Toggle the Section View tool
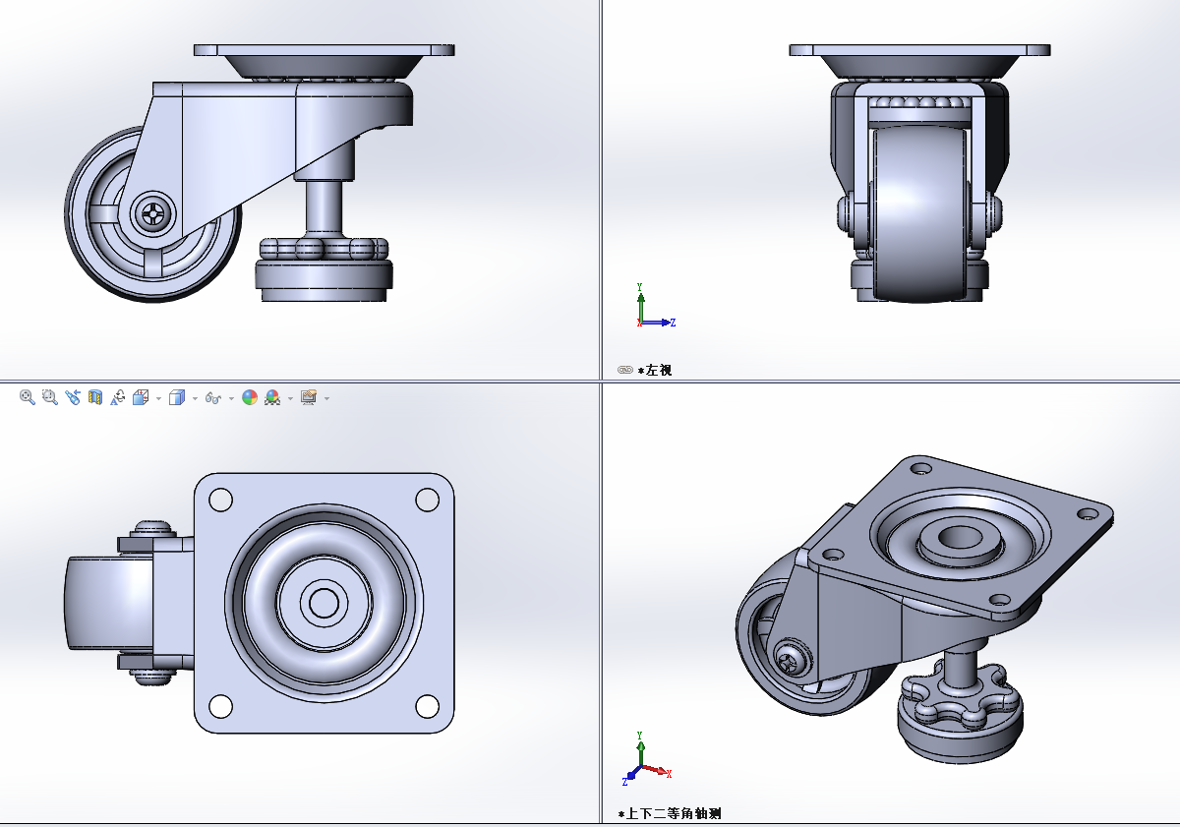This screenshot has width=1180, height=827. 95,397
